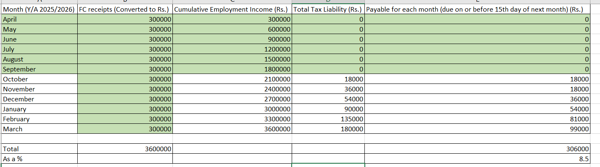600x167 pixels.
Task: Select FC receipts cell in April row
Action: pyautogui.click(x=125, y=20)
